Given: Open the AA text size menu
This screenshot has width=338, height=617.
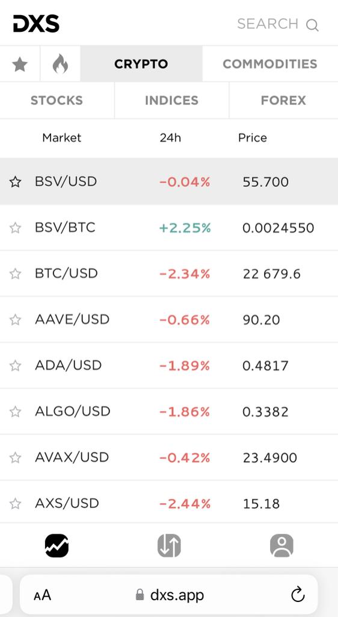Looking at the screenshot, I should click(42, 595).
